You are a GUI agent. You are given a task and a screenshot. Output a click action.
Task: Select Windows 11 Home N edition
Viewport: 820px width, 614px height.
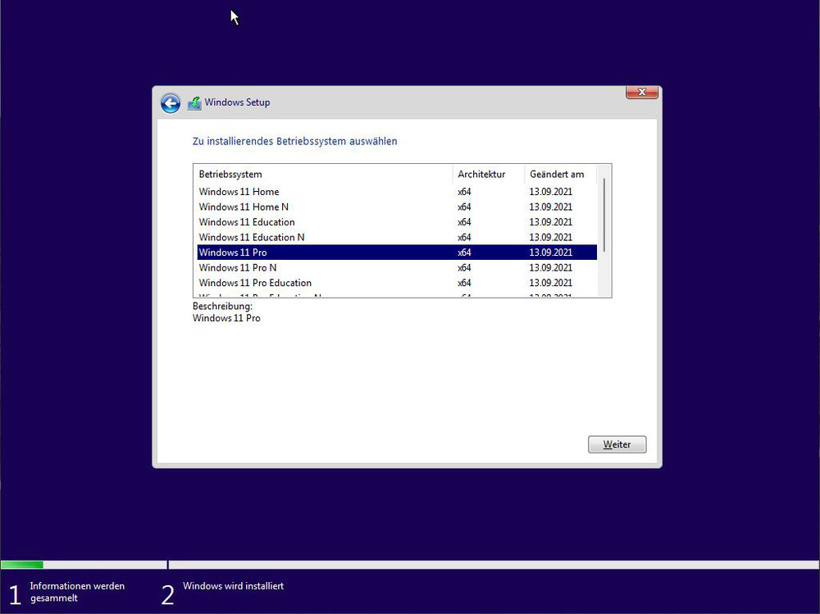click(397, 207)
